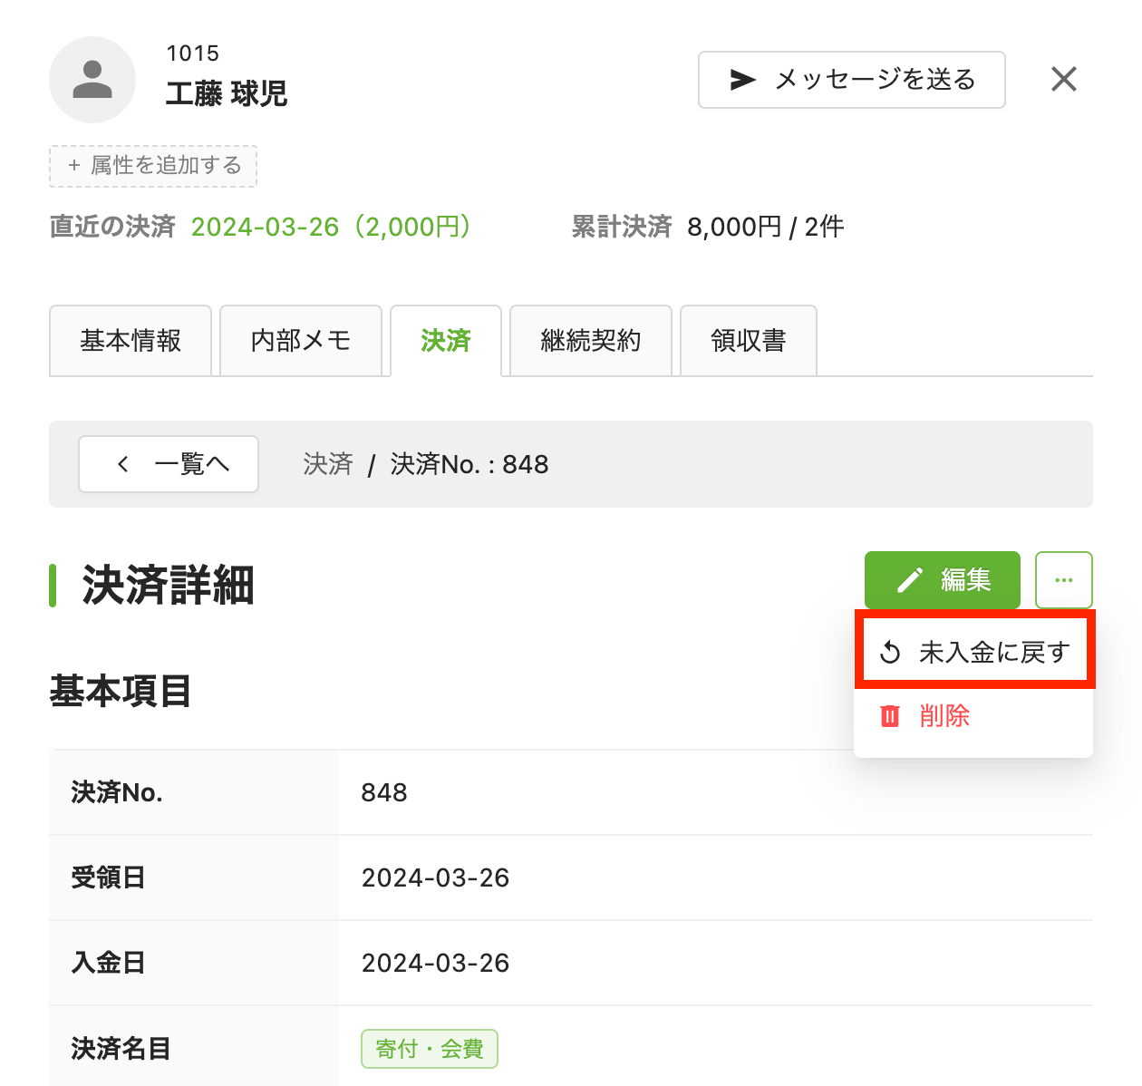This screenshot has width=1142, height=1086.
Task: Click the 決済 breadcrumb link
Action: (x=328, y=464)
